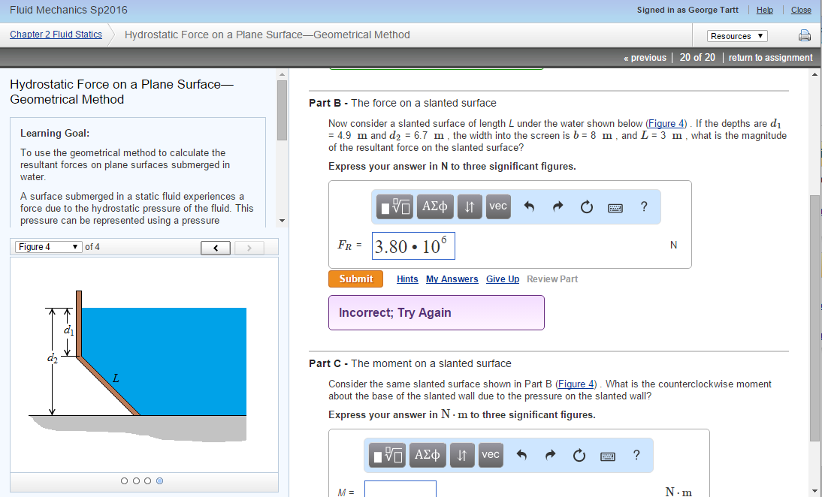Open Hints for Part B
Viewport: 822px width, 497px height.
[x=407, y=279]
